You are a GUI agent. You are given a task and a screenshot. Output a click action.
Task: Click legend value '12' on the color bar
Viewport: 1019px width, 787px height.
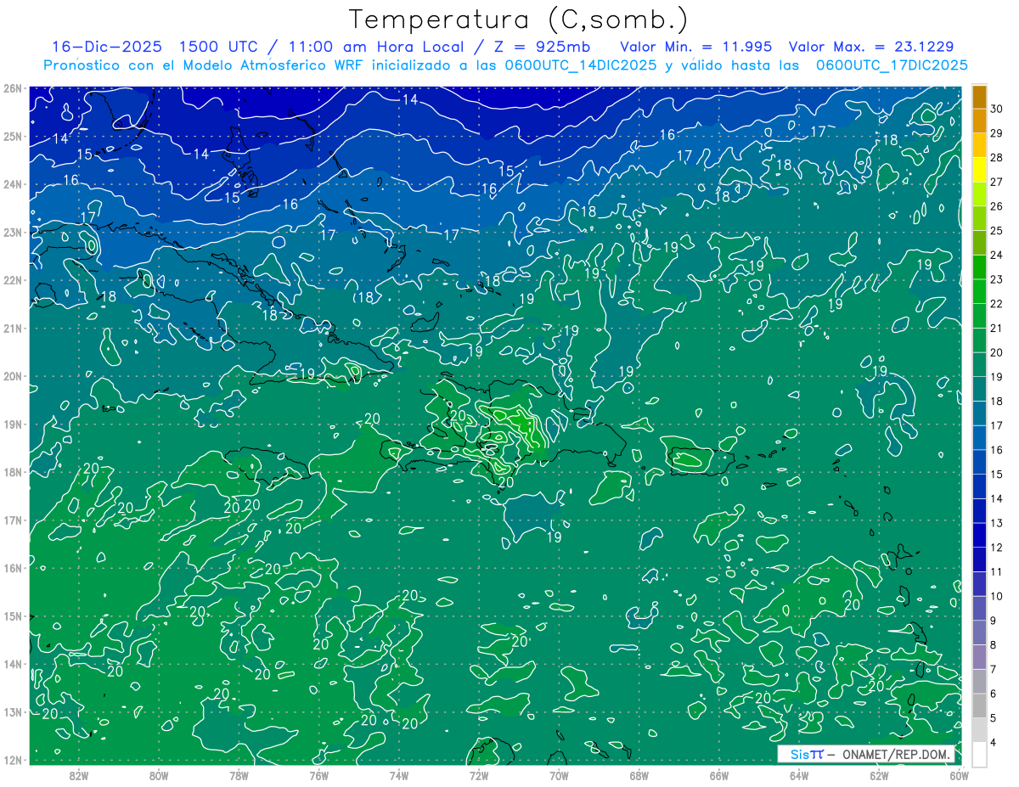point(996,547)
